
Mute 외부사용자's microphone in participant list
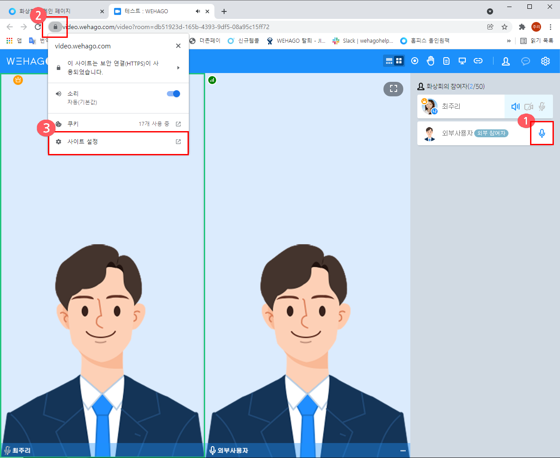(x=542, y=133)
